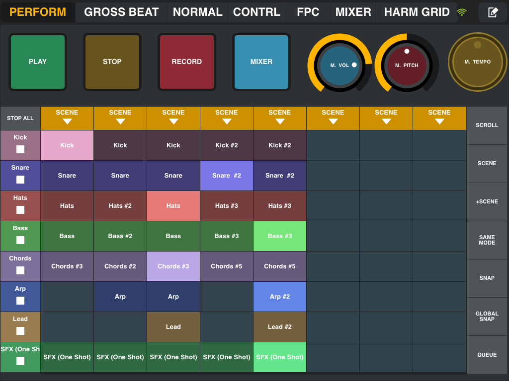Click the GLOBAL SNAP button

(487, 317)
